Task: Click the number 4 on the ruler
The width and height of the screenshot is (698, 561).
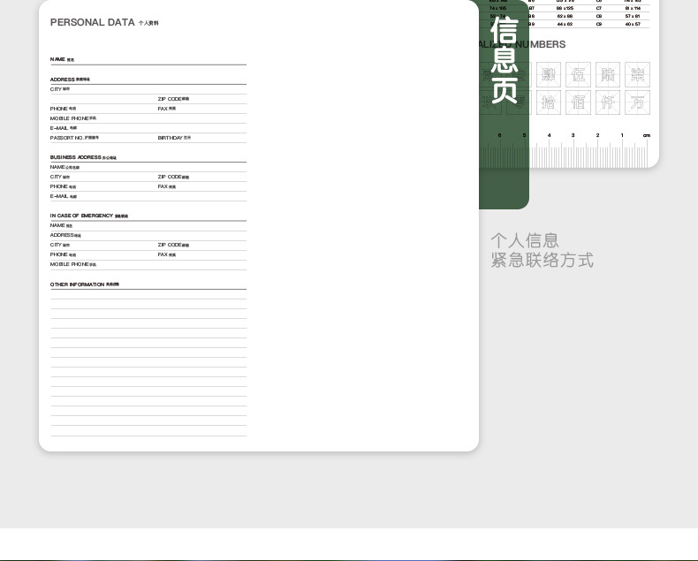Action: coord(549,135)
